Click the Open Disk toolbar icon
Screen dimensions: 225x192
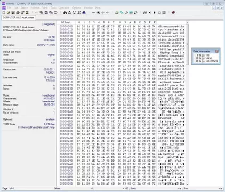point(117,12)
